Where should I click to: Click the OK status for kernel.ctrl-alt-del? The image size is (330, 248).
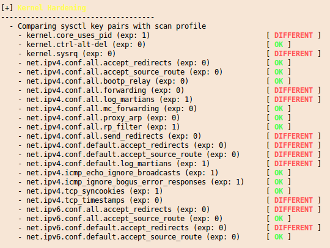point(279,45)
